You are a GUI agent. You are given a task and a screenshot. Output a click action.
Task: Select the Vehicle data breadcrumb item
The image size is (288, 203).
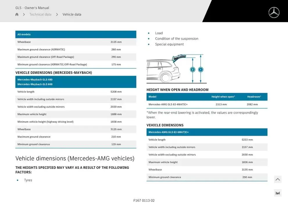[72, 14]
